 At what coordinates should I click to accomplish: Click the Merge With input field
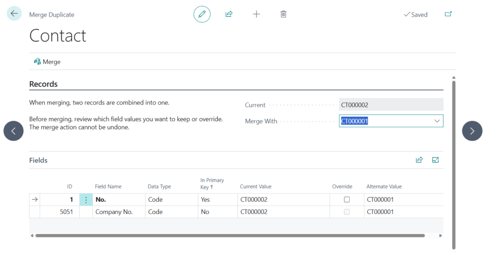click(384, 121)
